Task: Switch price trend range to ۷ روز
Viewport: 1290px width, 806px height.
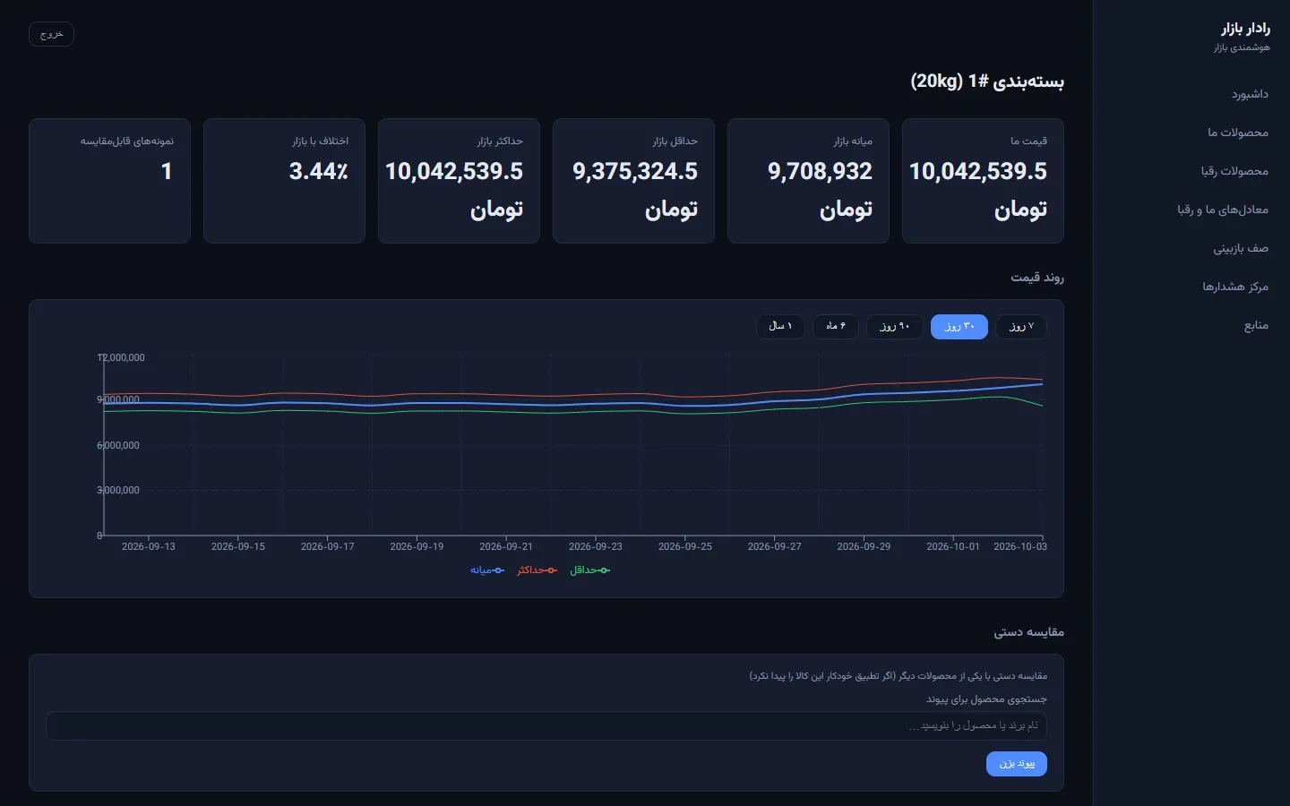Action: pos(1021,327)
